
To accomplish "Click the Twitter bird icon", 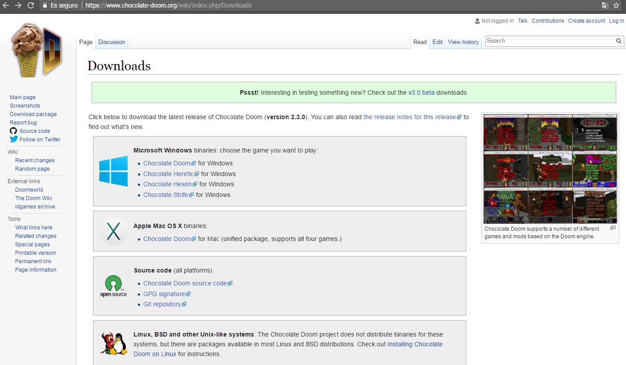I will 13,139.
